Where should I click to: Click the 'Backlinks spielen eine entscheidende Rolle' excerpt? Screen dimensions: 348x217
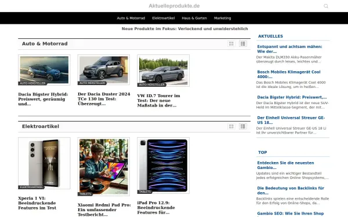[x=292, y=201]
